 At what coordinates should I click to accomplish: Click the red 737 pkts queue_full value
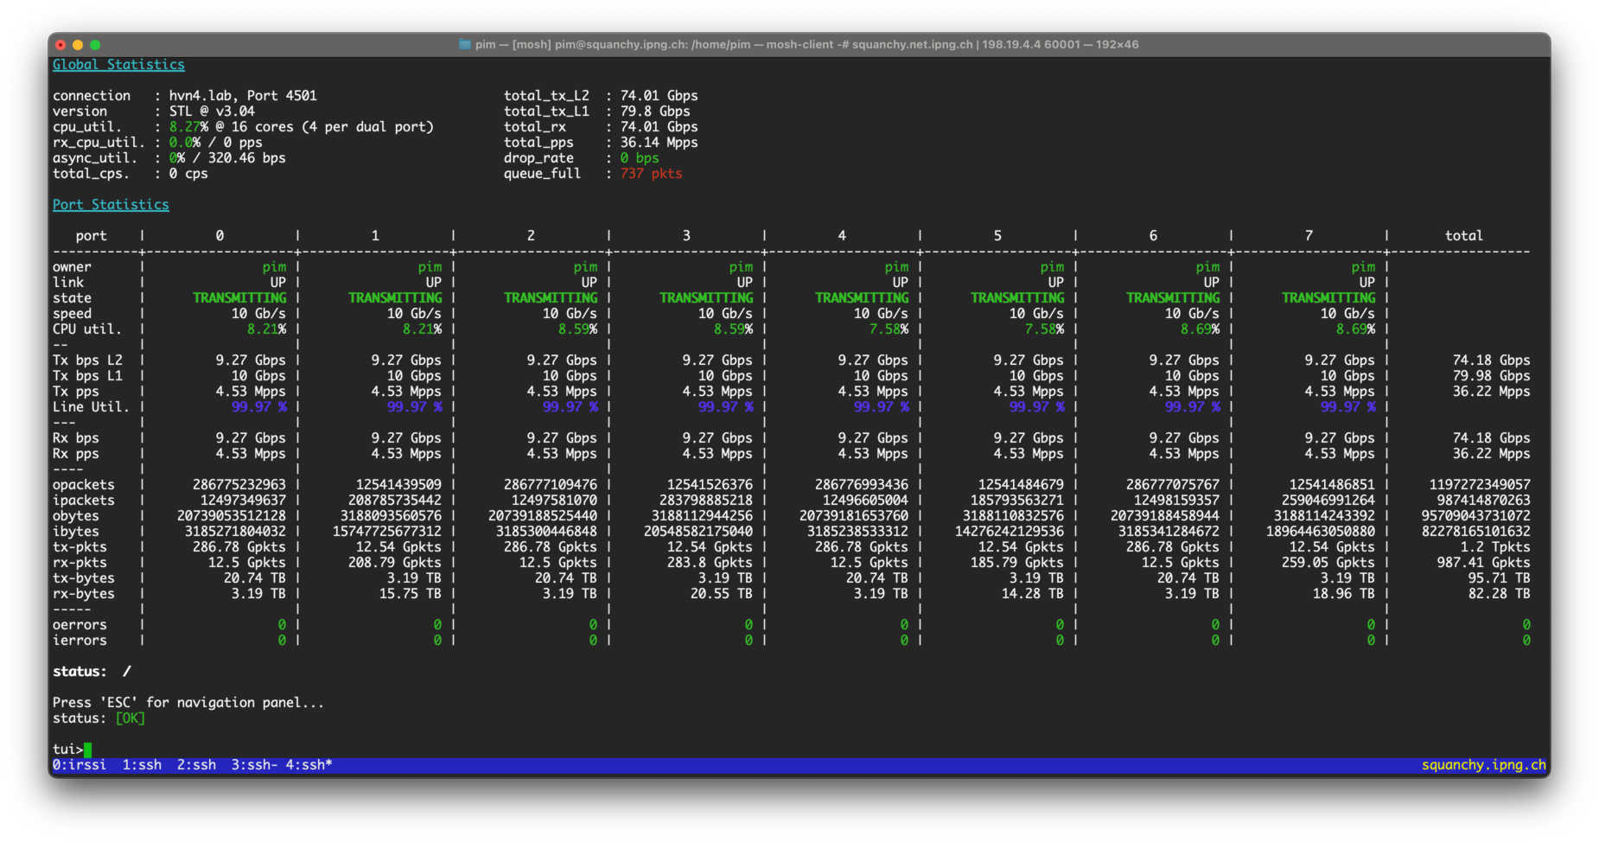coord(651,174)
